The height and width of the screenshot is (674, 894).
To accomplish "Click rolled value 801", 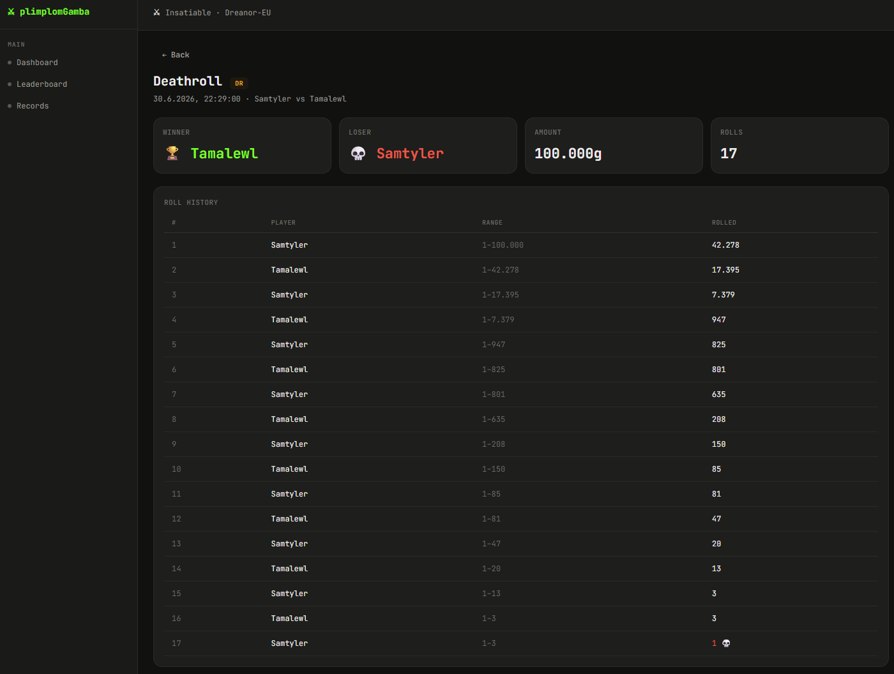I will point(718,370).
